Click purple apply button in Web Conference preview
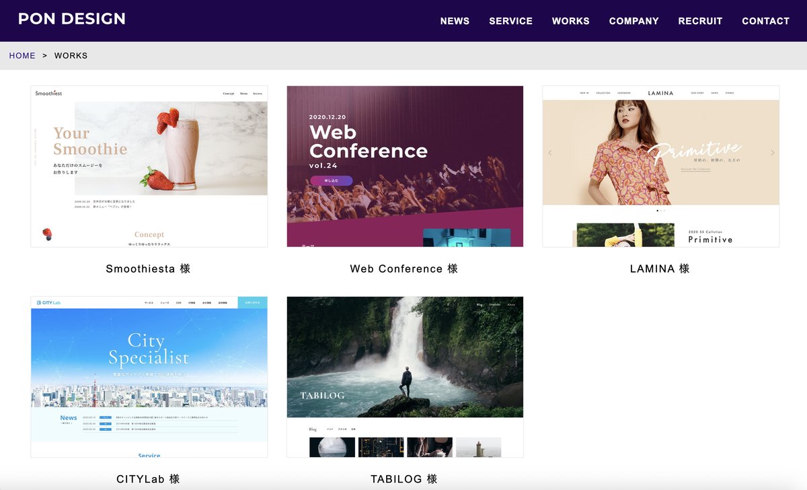The image size is (807, 490). click(x=331, y=180)
